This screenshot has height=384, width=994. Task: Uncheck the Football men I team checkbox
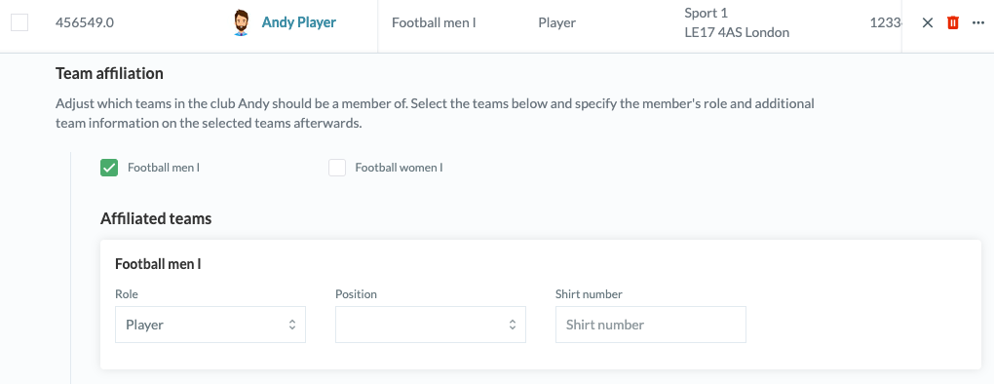pos(109,168)
